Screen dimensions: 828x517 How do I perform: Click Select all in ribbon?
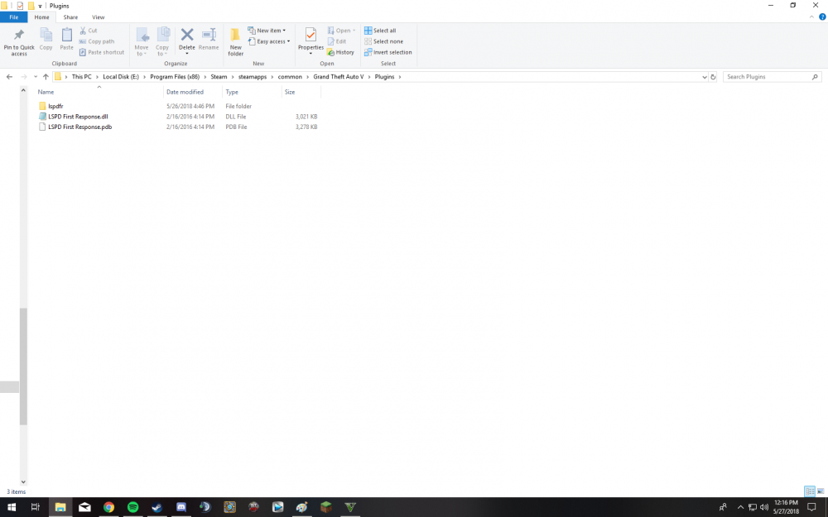click(380, 31)
